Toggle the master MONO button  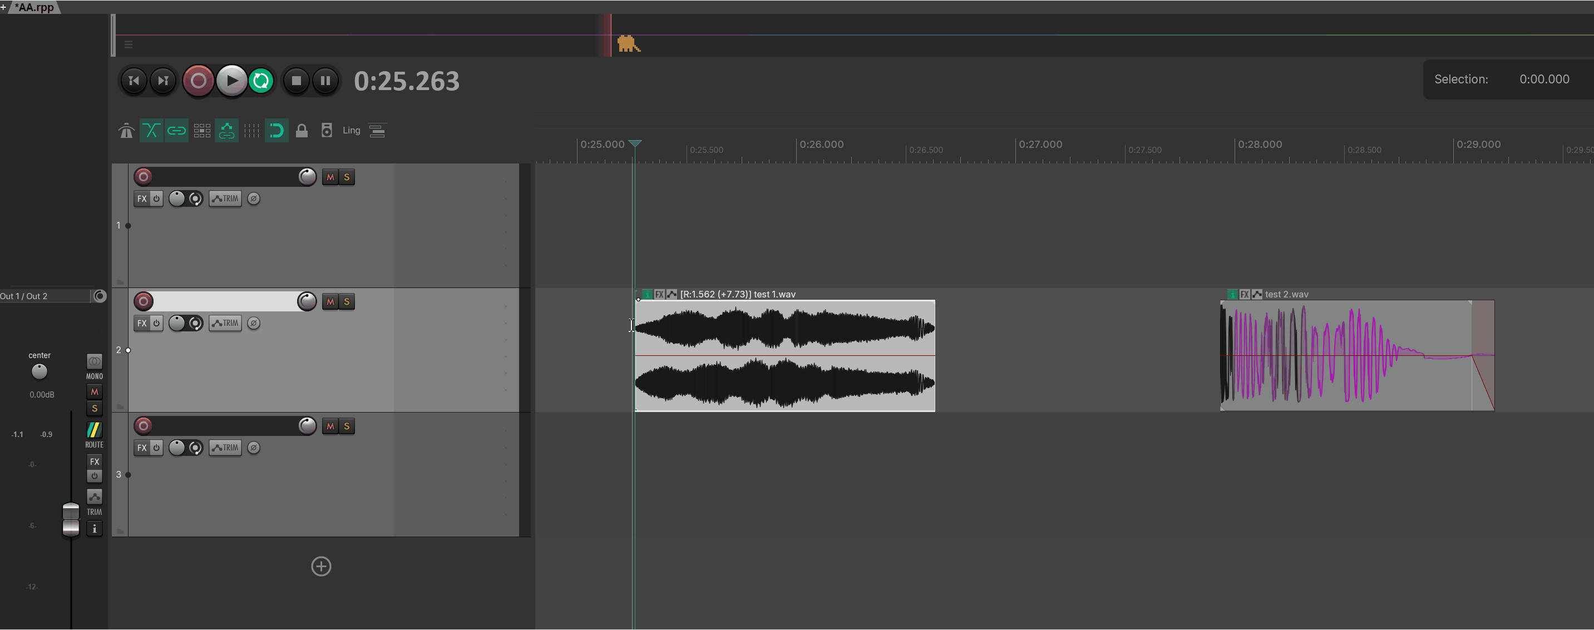(x=94, y=361)
